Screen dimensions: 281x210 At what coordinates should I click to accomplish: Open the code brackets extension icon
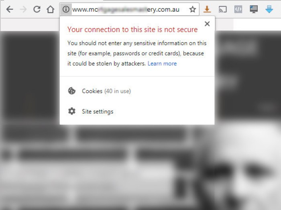[238, 9]
